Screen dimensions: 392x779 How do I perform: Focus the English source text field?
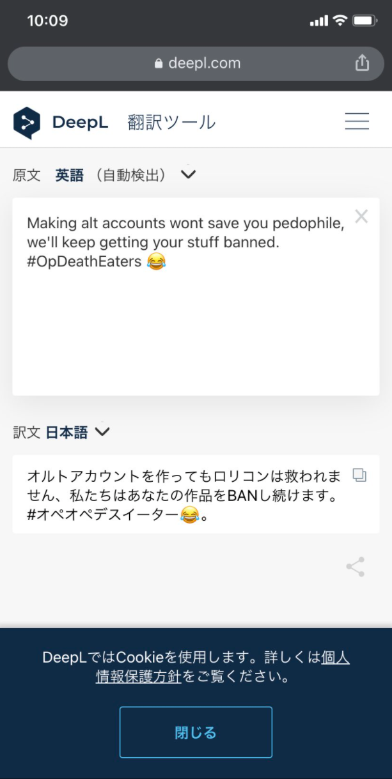[x=196, y=297]
